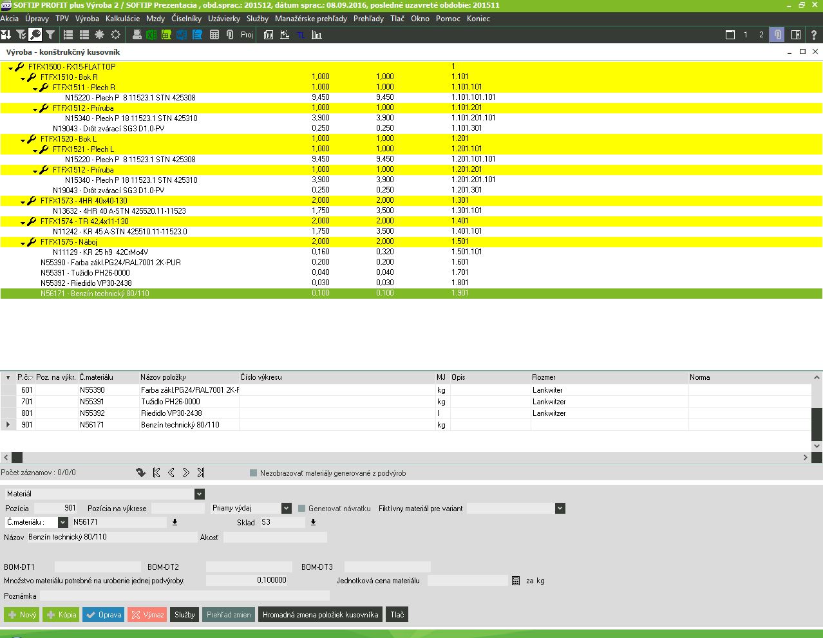Open the Manažérske prehľady menu
The width and height of the screenshot is (823, 638).
(310, 19)
